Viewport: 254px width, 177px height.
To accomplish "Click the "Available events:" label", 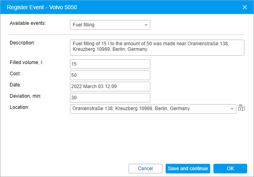I will [28, 23].
